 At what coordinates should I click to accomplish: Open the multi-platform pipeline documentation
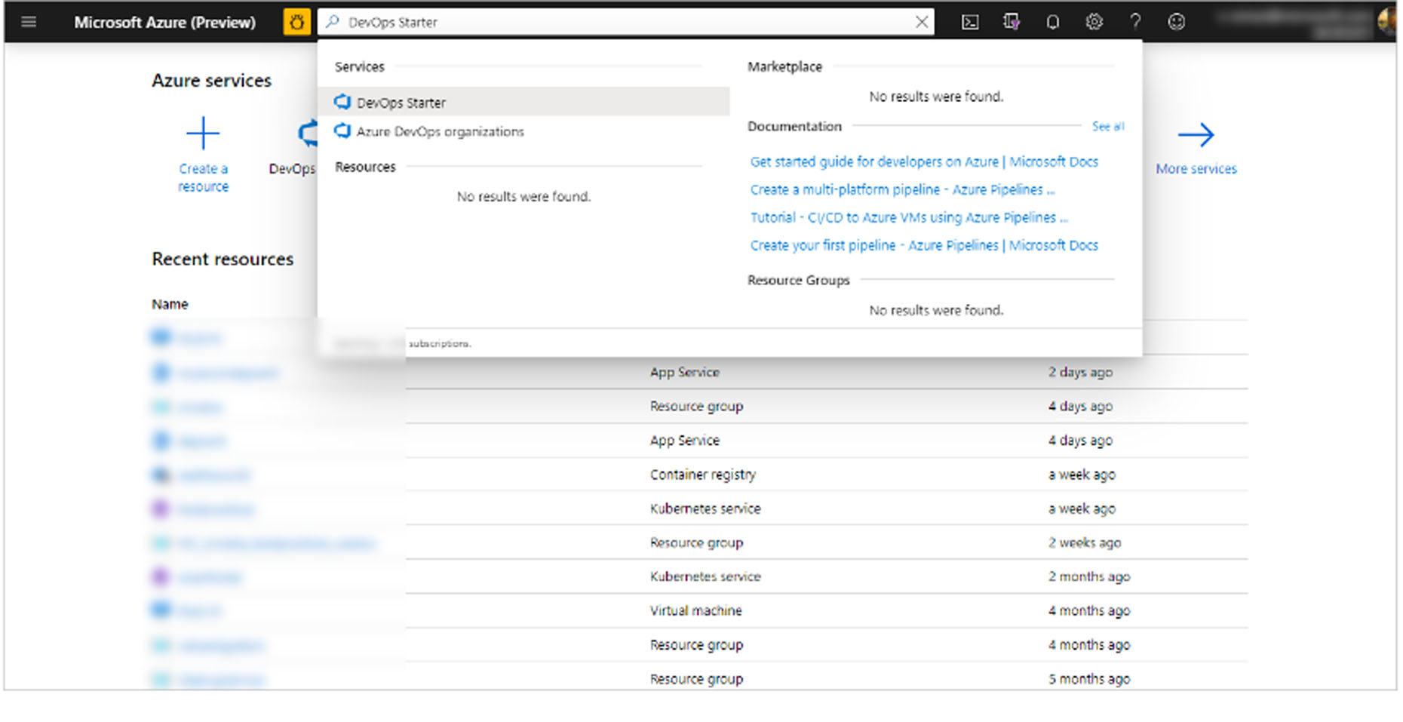(x=903, y=189)
